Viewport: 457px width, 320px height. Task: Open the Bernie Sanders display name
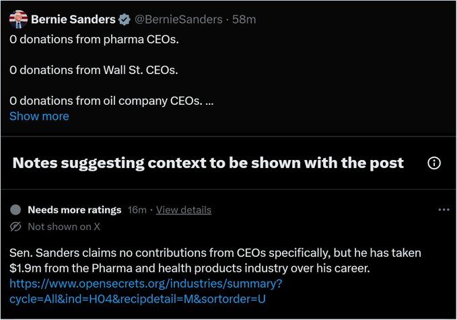coord(73,19)
